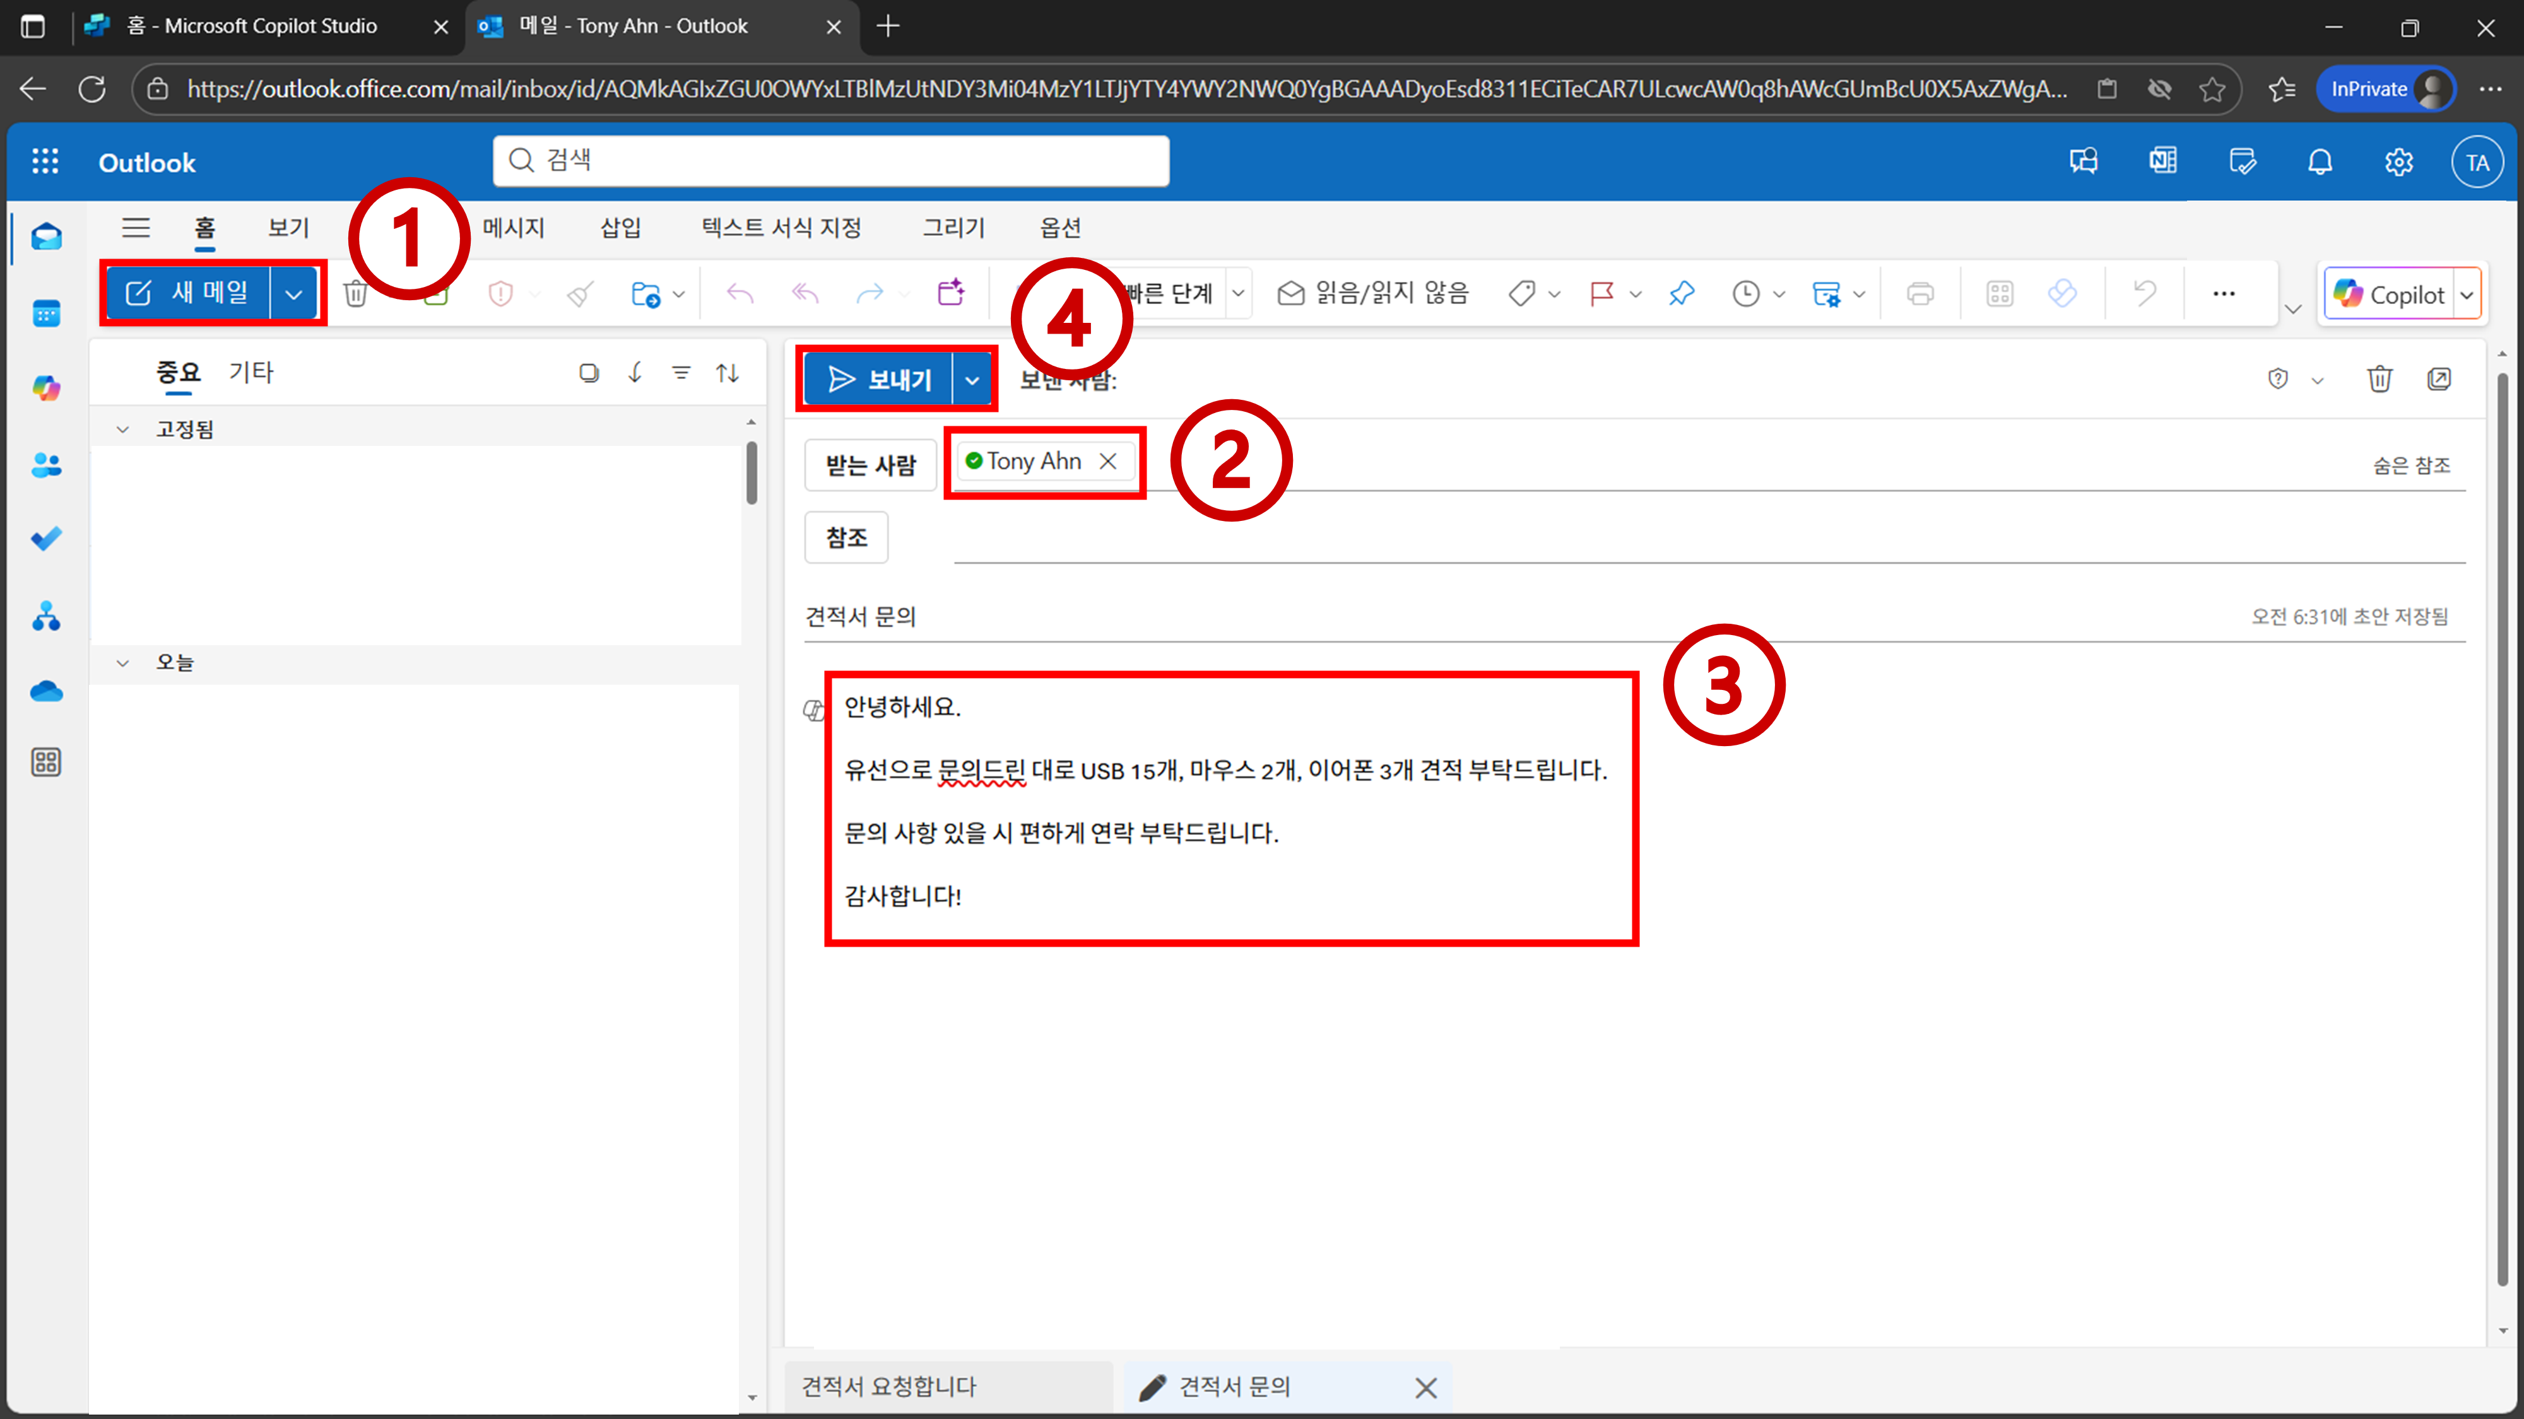This screenshot has width=2524, height=1419.
Task: Click the Print icon in toolbar
Action: (1920, 294)
